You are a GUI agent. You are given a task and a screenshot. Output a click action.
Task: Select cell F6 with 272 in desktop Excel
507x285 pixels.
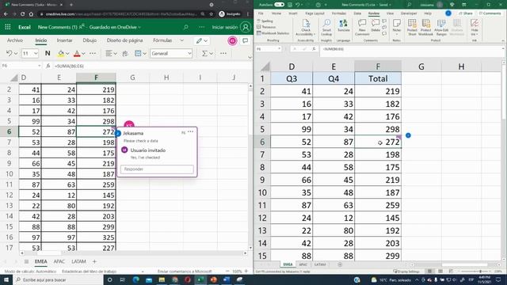[x=378, y=142]
